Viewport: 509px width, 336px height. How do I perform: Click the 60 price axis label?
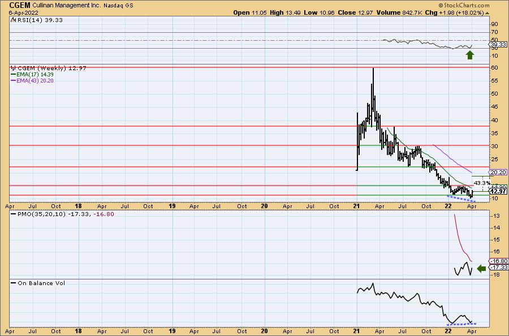(494, 67)
